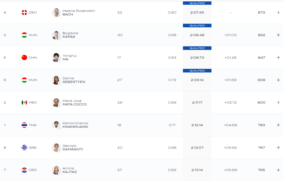Click the Croatia flag icon
This screenshot has height=181, width=287.
point(24,170)
